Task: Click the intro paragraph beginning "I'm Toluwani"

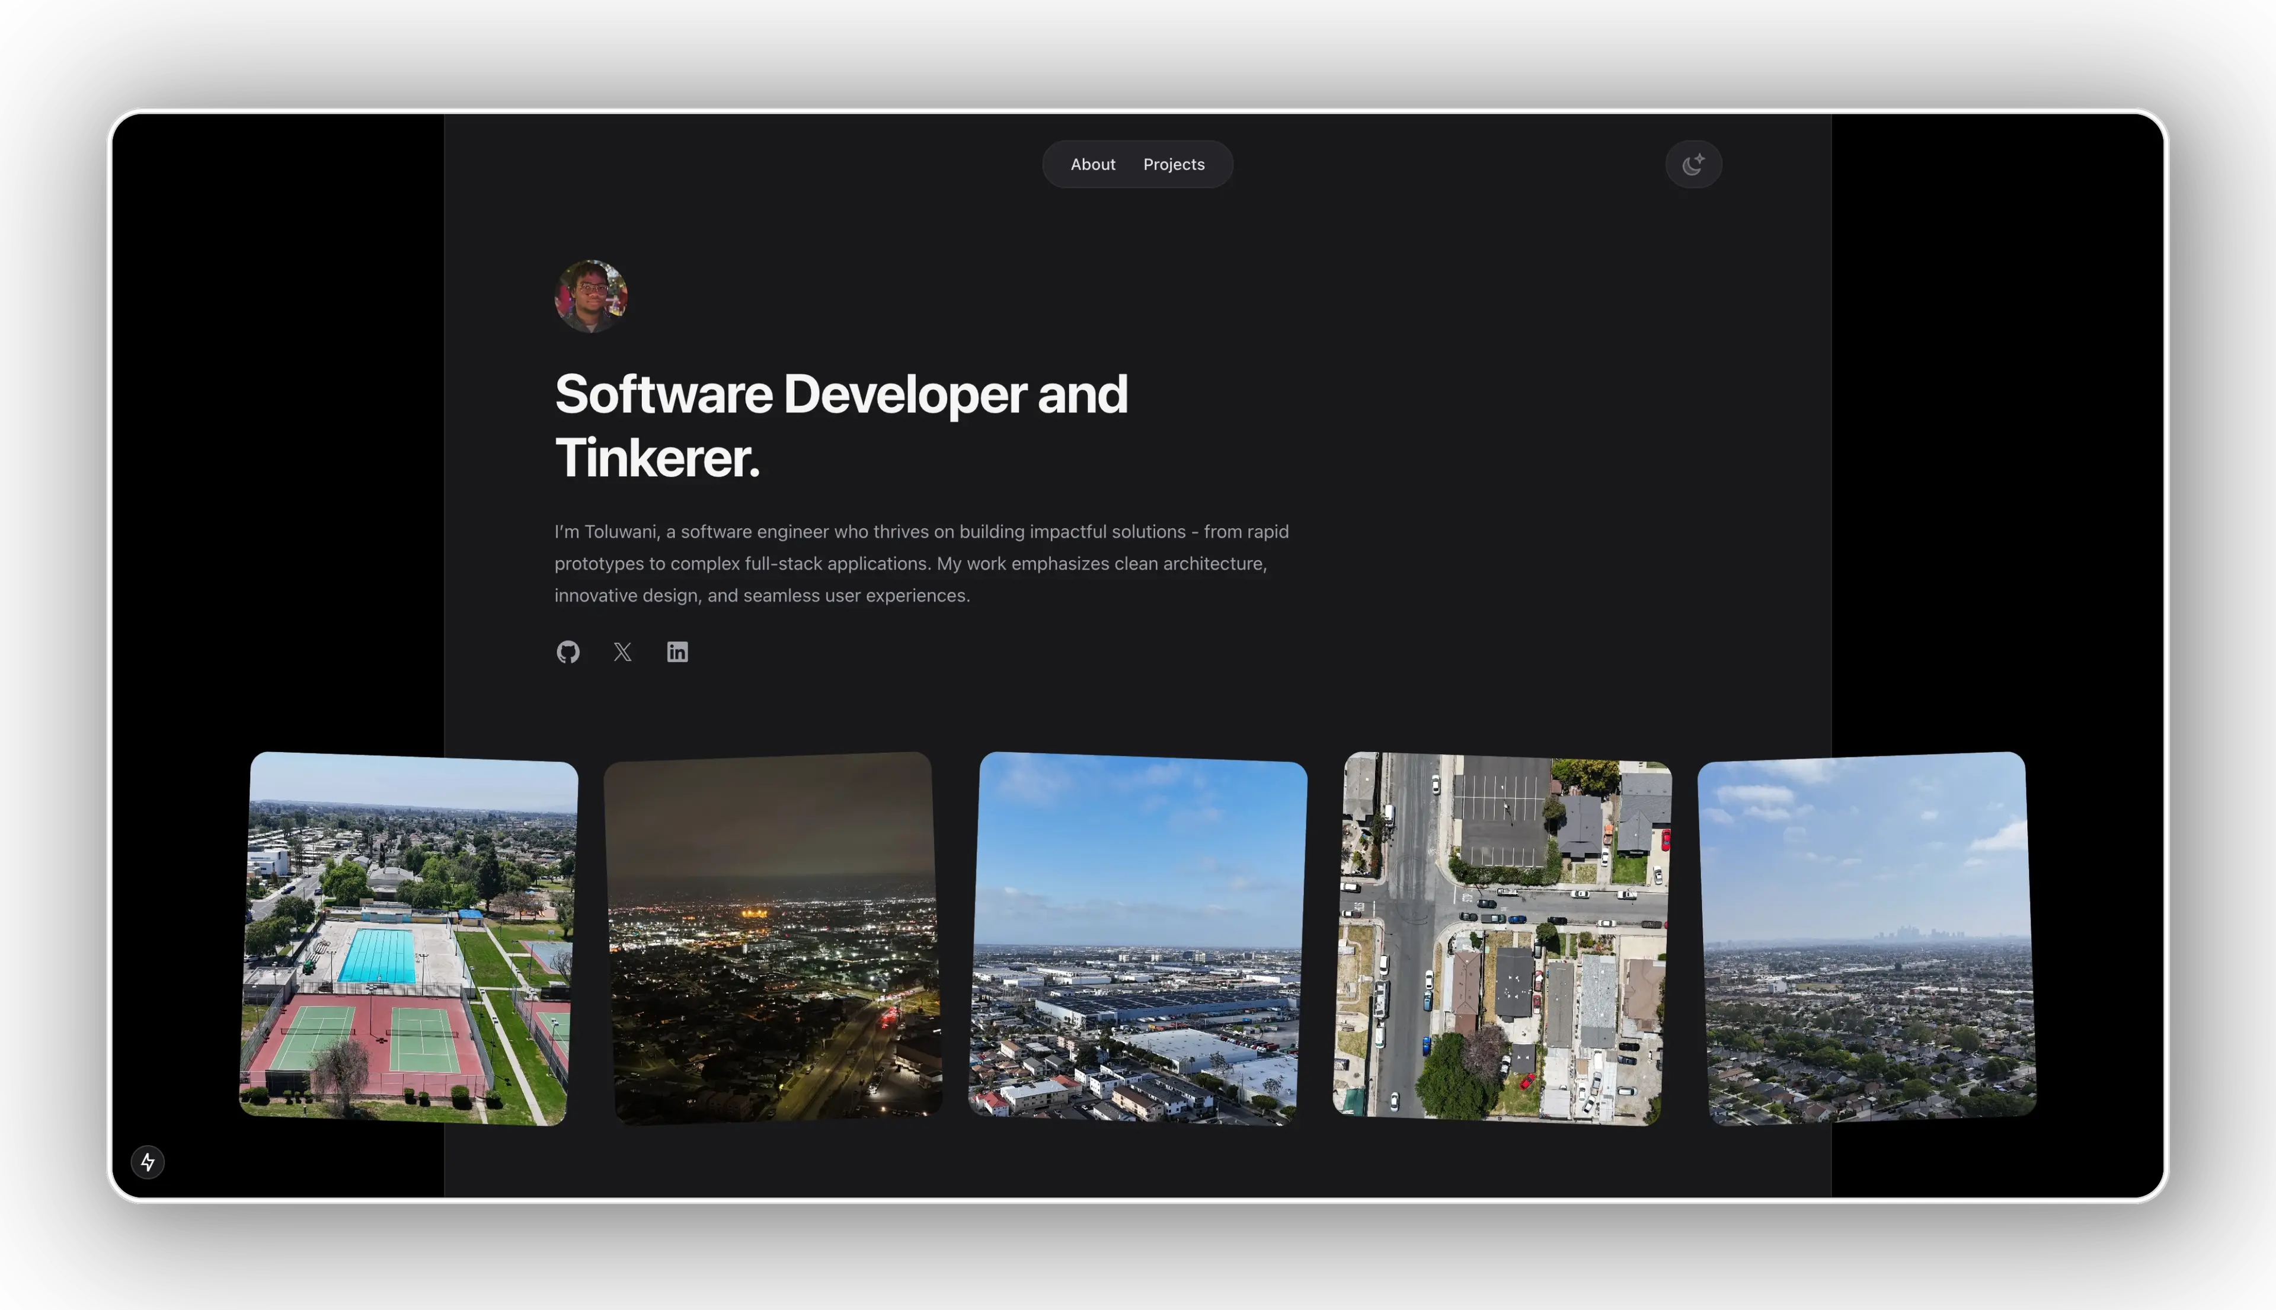Action: click(921, 563)
